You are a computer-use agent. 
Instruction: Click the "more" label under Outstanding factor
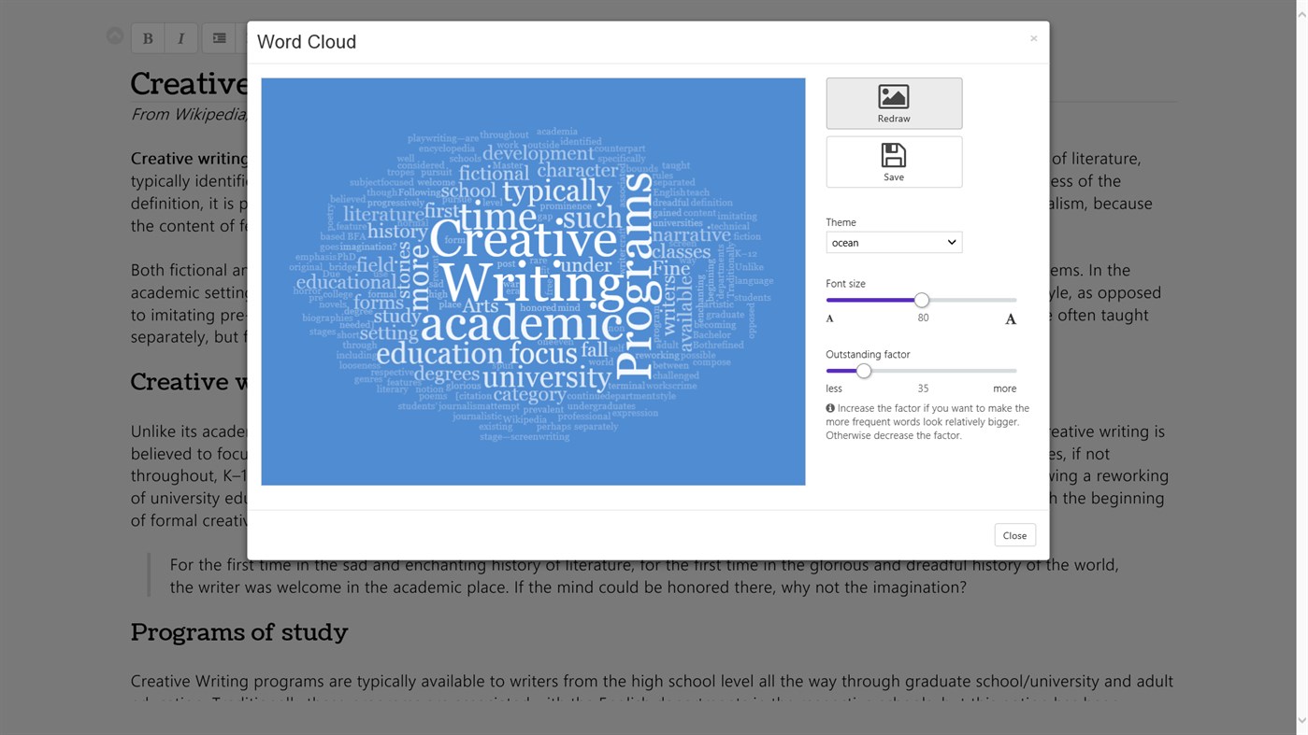point(1004,389)
